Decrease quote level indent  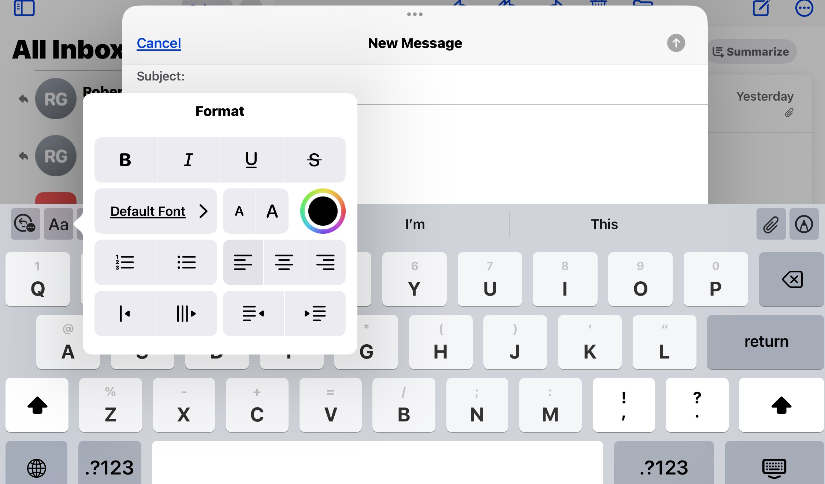(x=125, y=314)
